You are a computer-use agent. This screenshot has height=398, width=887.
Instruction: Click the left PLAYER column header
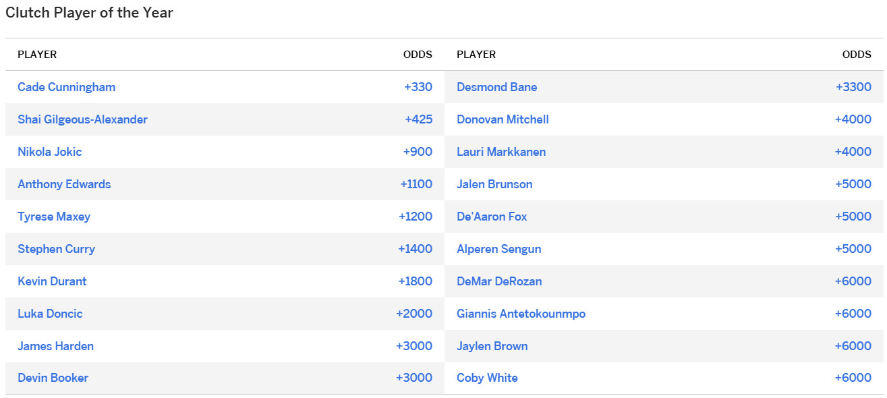coord(37,55)
